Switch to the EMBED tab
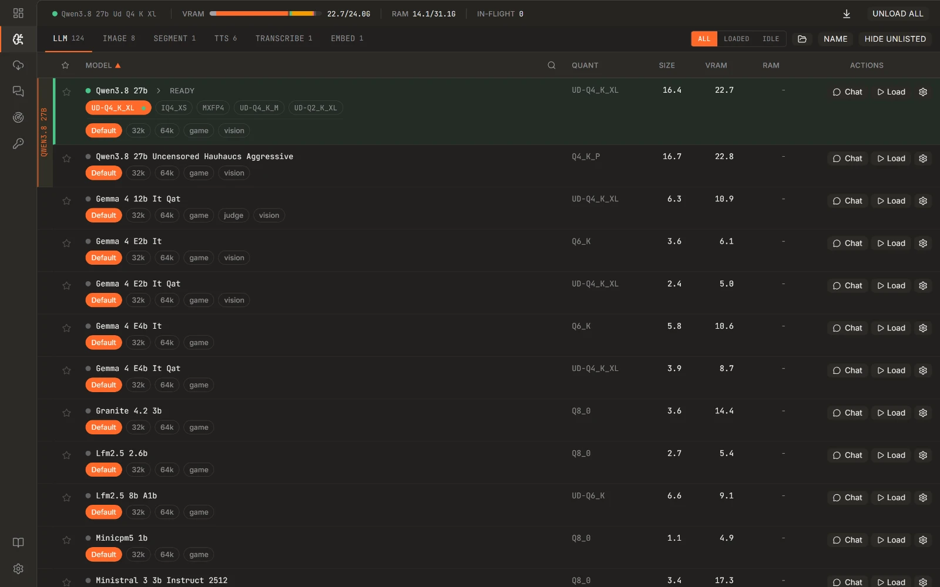940x587 pixels. pos(347,38)
